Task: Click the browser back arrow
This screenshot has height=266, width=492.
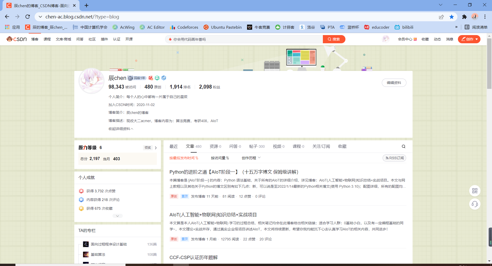Action: click(x=7, y=17)
